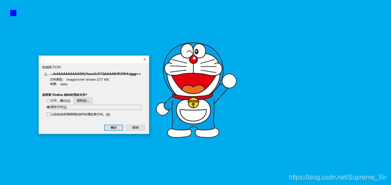The height and width of the screenshot is (185, 391).
Task: Confirm with the 确定 button
Action: (x=113, y=128)
